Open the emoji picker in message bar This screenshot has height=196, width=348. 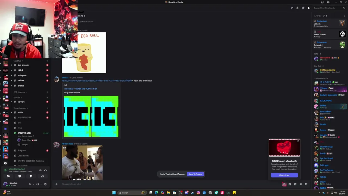301,184
